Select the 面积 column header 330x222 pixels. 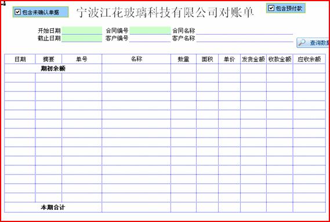[207, 59]
